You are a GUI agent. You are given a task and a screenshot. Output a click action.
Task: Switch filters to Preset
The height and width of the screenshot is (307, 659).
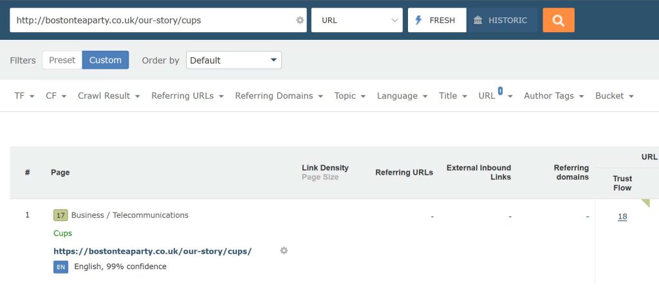(62, 60)
